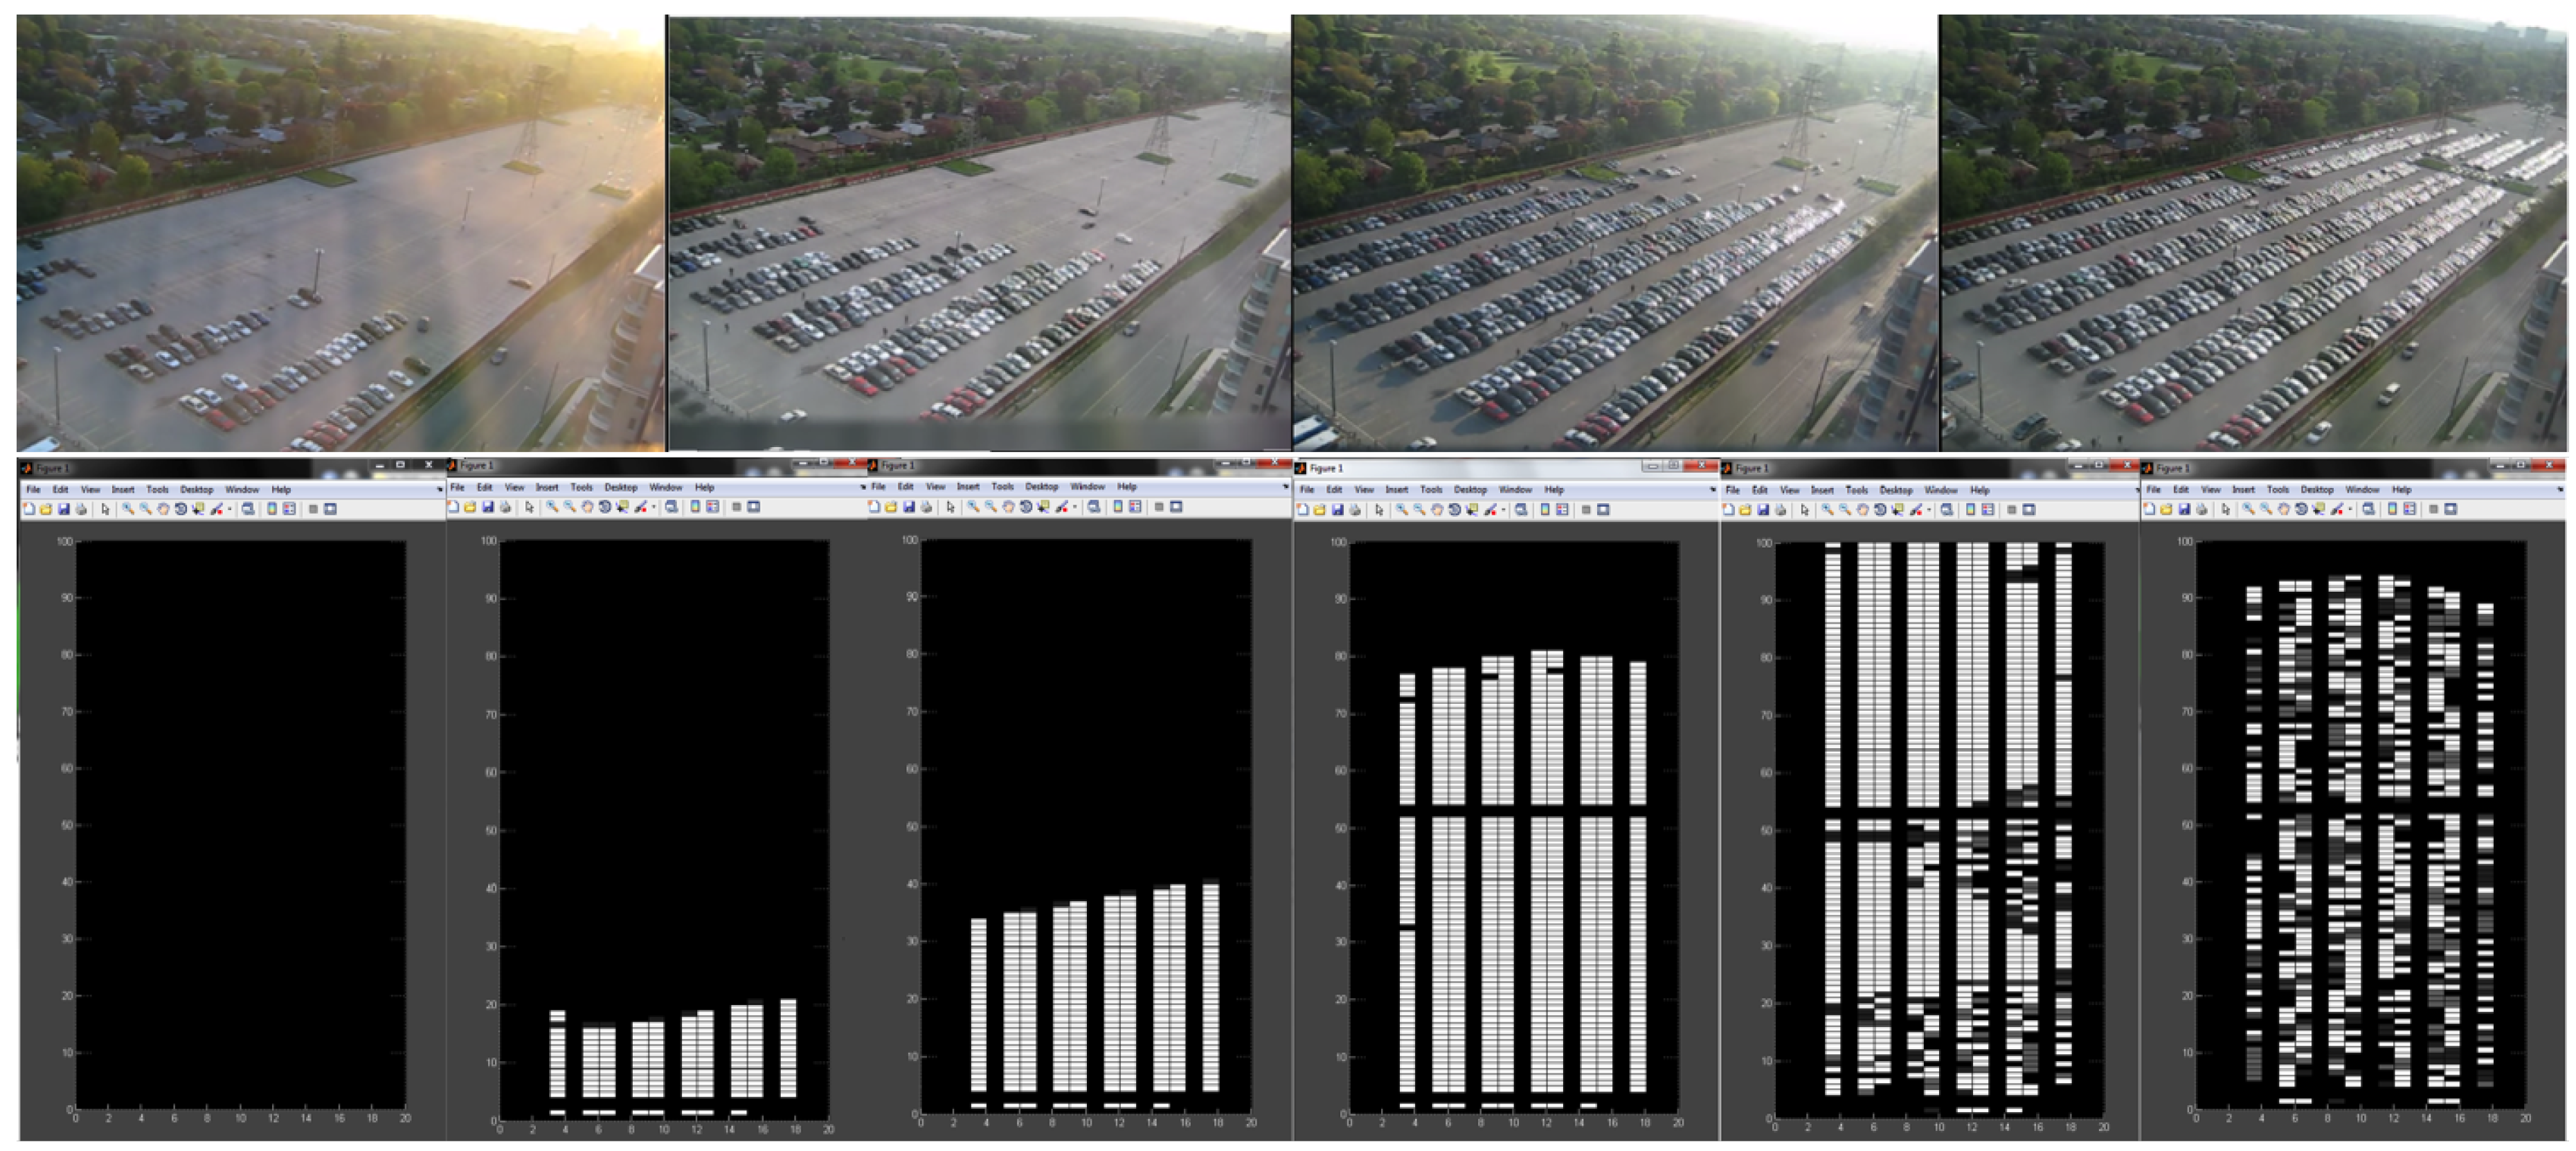This screenshot has width=2576, height=1151.
Task: Click Edit Plot arrow in figure with bars reaching 100
Action: click(x=1804, y=510)
